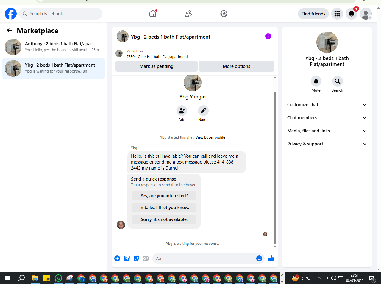Open the Anthony conversation

coord(54,47)
